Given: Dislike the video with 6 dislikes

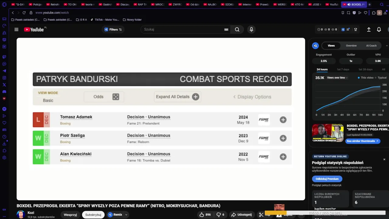Looking at the screenshot, I should coord(220,214).
